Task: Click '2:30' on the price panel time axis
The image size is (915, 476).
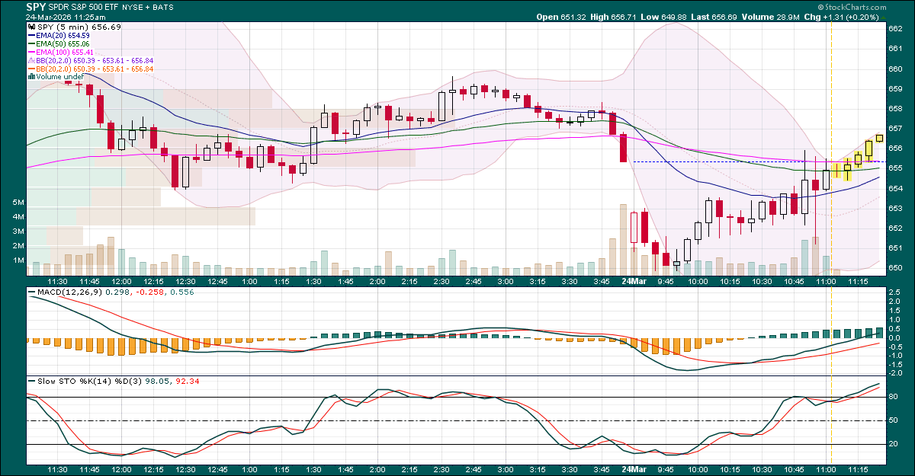Action: click(441, 281)
